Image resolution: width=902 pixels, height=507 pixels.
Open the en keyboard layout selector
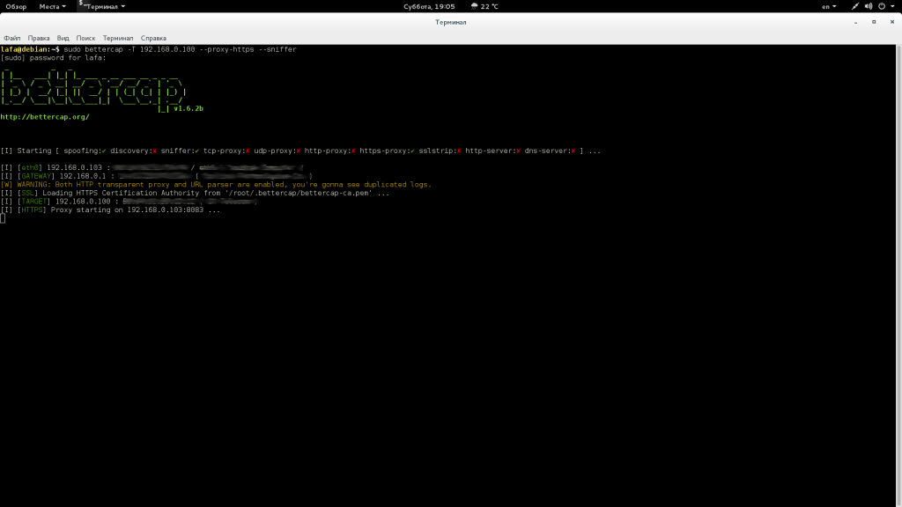(x=828, y=6)
